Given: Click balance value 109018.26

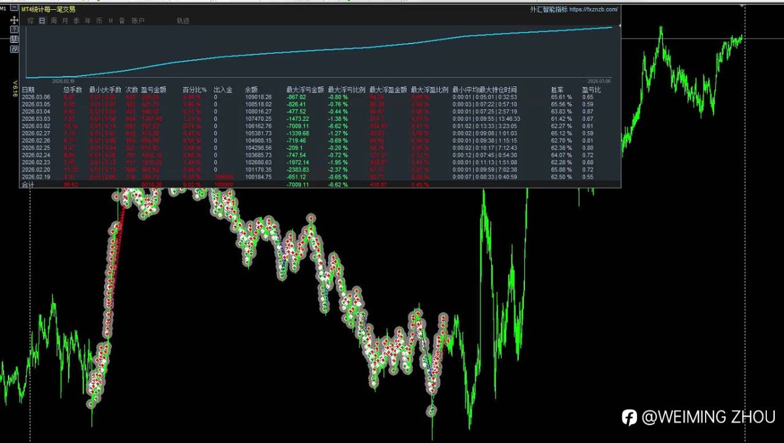Looking at the screenshot, I should [258, 97].
